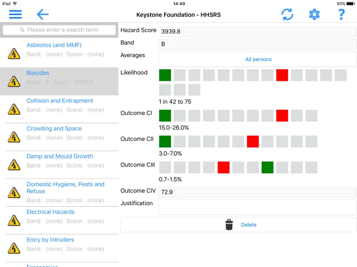Select the red Likelihood square
This screenshot has width=357, height=267.
[x=282, y=75]
